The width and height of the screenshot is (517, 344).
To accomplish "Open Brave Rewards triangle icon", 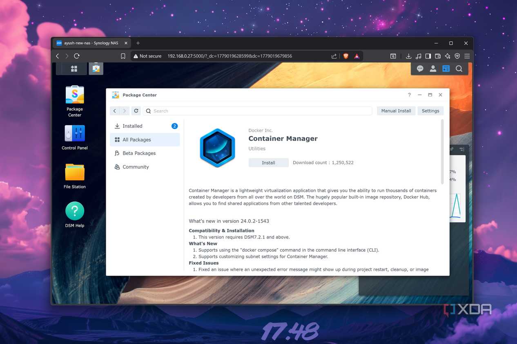I will (357, 56).
